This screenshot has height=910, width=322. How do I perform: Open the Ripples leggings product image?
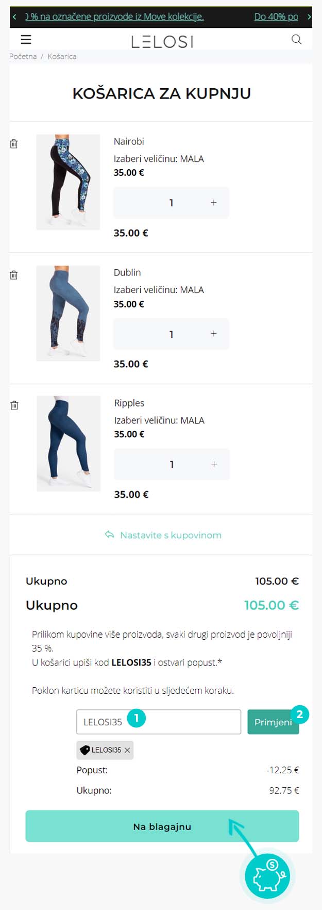point(69,444)
